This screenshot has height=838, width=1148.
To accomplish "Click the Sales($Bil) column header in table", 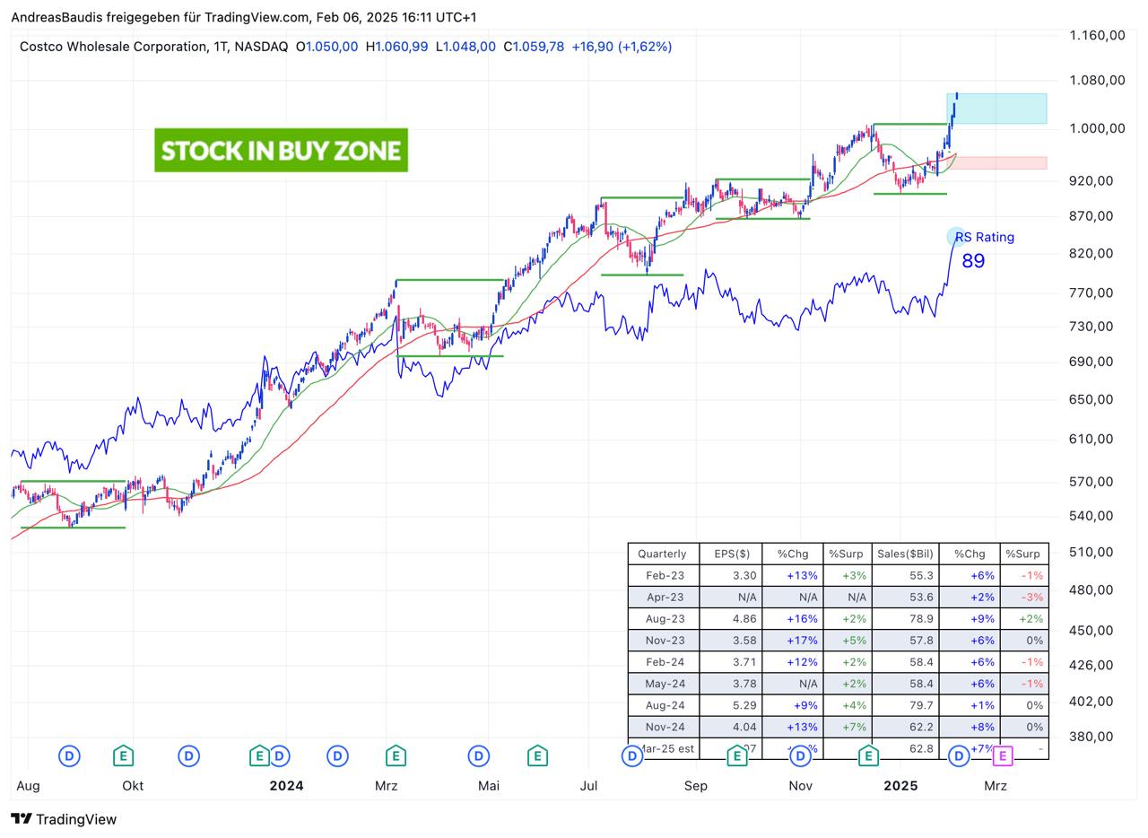I will tap(905, 554).
